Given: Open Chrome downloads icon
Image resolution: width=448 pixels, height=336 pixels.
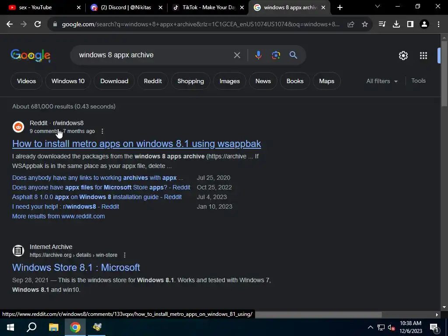Looking at the screenshot, I should click(396, 24).
